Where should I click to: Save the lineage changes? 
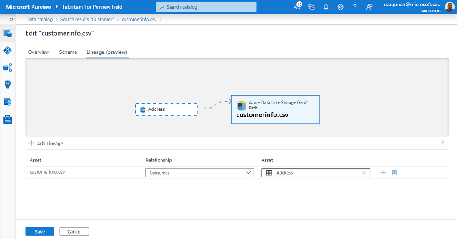click(40, 231)
